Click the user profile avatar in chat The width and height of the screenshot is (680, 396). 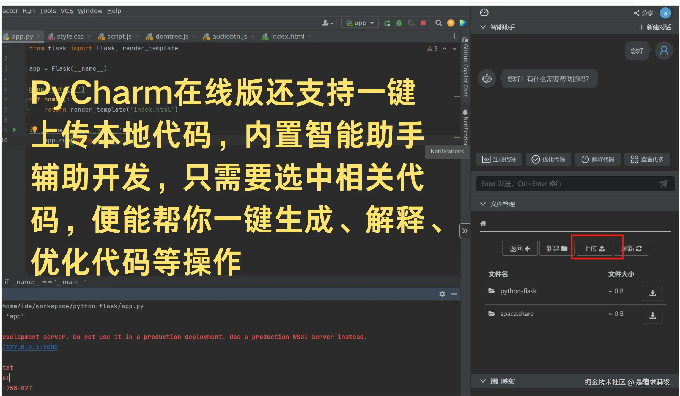click(664, 51)
